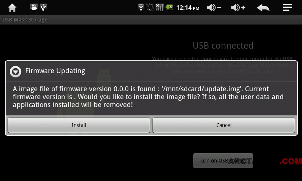The width and height of the screenshot is (302, 181).
Task: Tap the firmware update message text
Action: 148,97
